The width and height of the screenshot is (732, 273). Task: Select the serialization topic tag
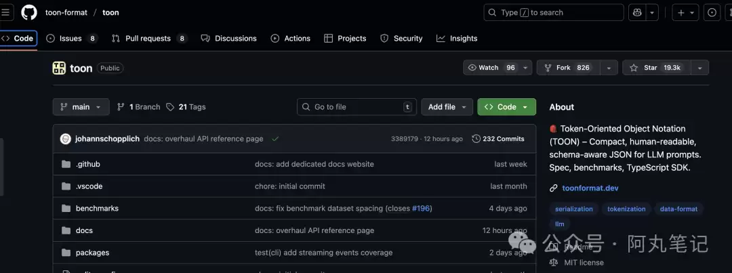573,209
